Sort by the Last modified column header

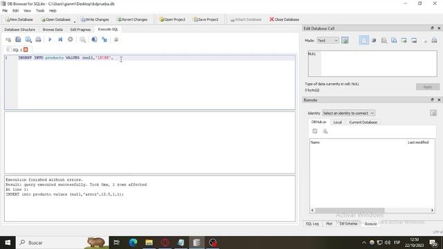coord(418,142)
